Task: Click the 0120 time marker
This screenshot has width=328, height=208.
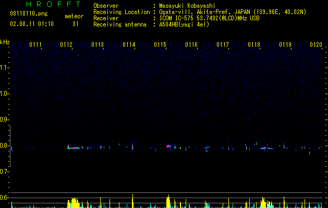Action: [x=316, y=45]
